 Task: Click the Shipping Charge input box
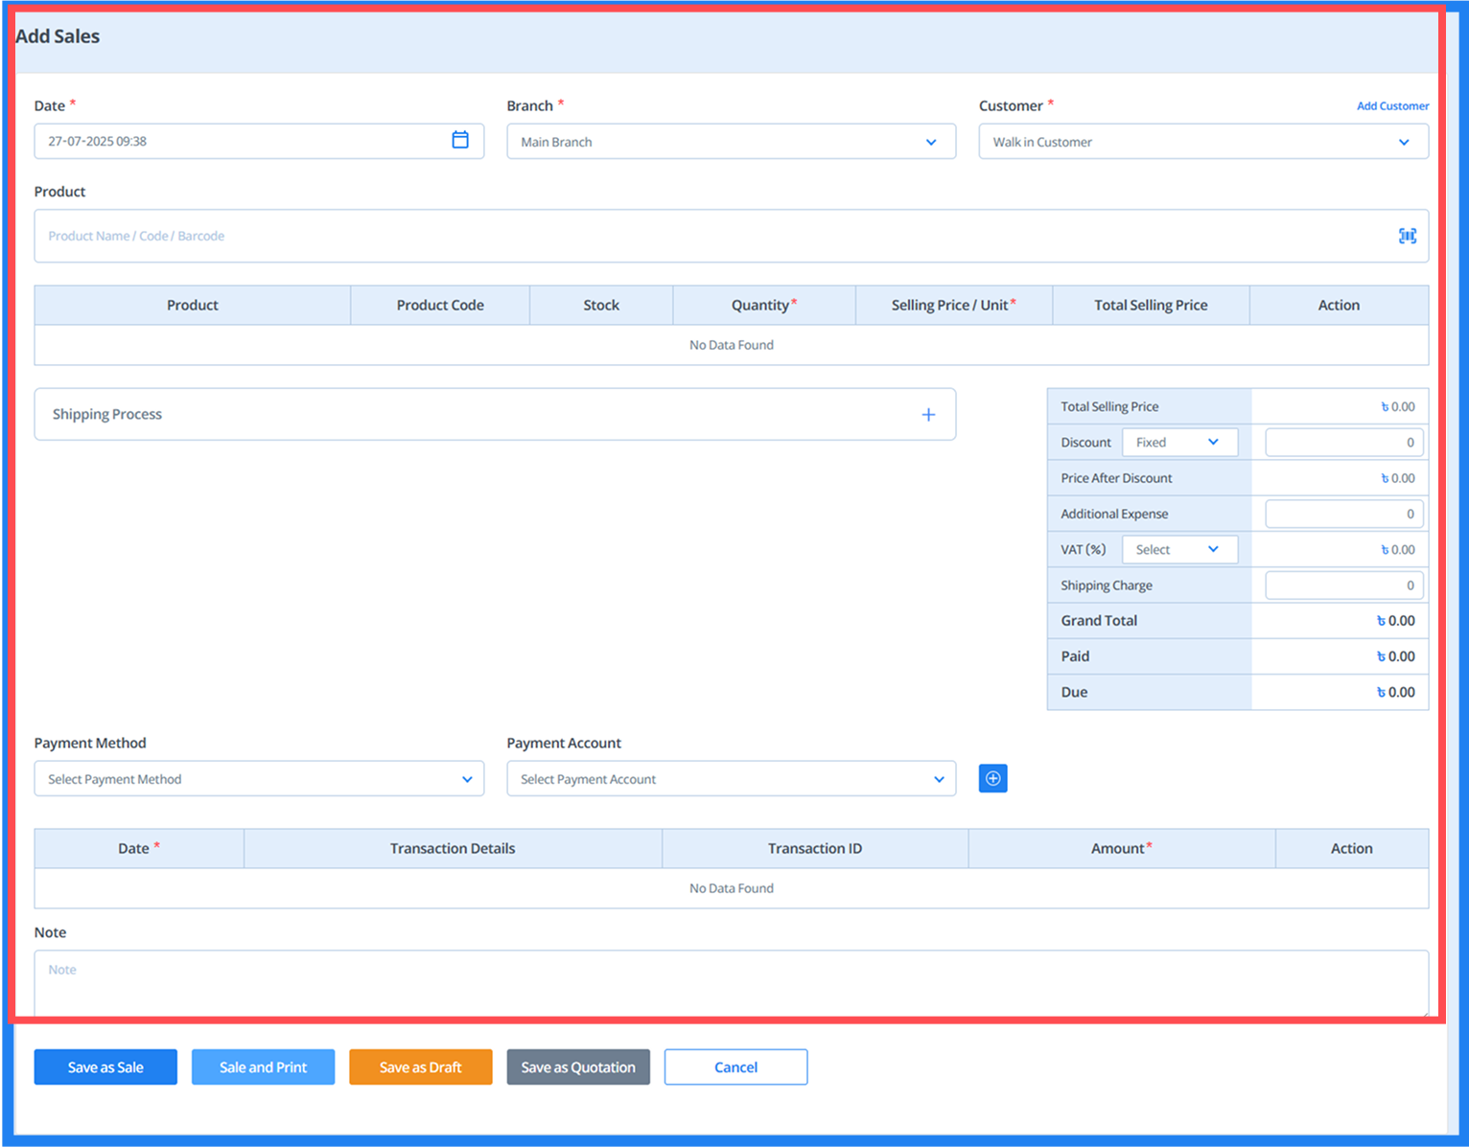(1342, 585)
